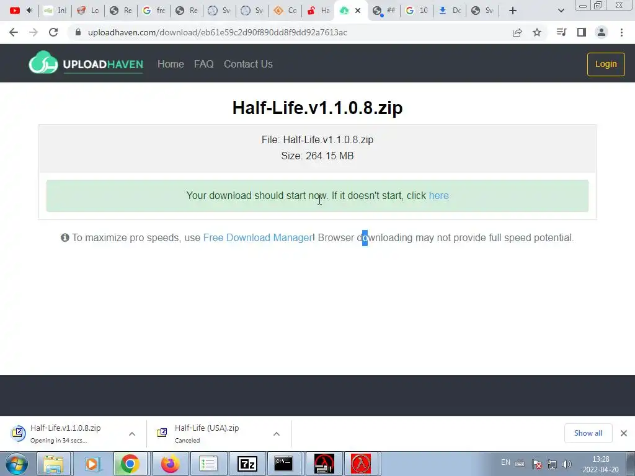Open the media control icon in the toolbar
The width and height of the screenshot is (635, 476).
(561, 32)
